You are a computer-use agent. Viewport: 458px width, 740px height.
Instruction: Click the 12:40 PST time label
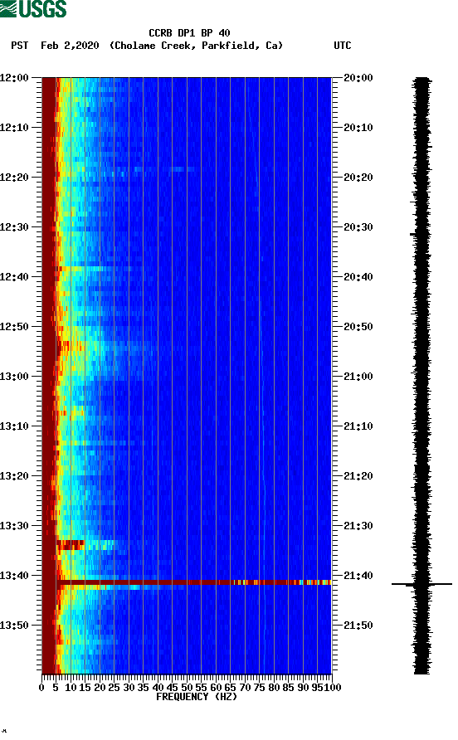click(14, 277)
